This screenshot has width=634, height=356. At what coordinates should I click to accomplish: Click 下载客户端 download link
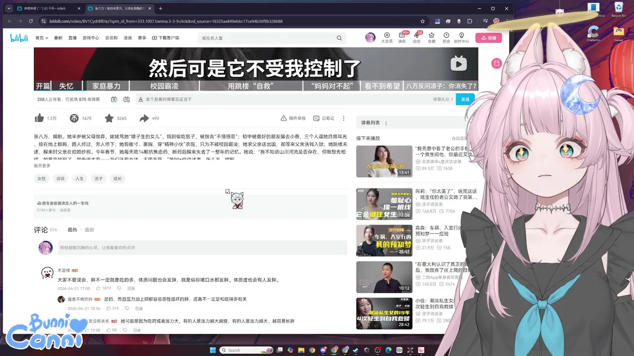pos(165,38)
